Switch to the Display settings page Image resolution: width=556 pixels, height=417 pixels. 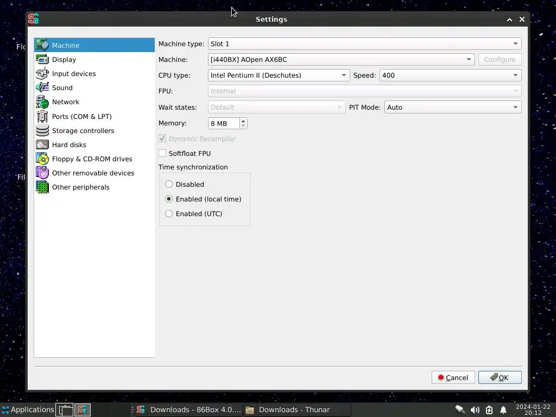[94, 59]
